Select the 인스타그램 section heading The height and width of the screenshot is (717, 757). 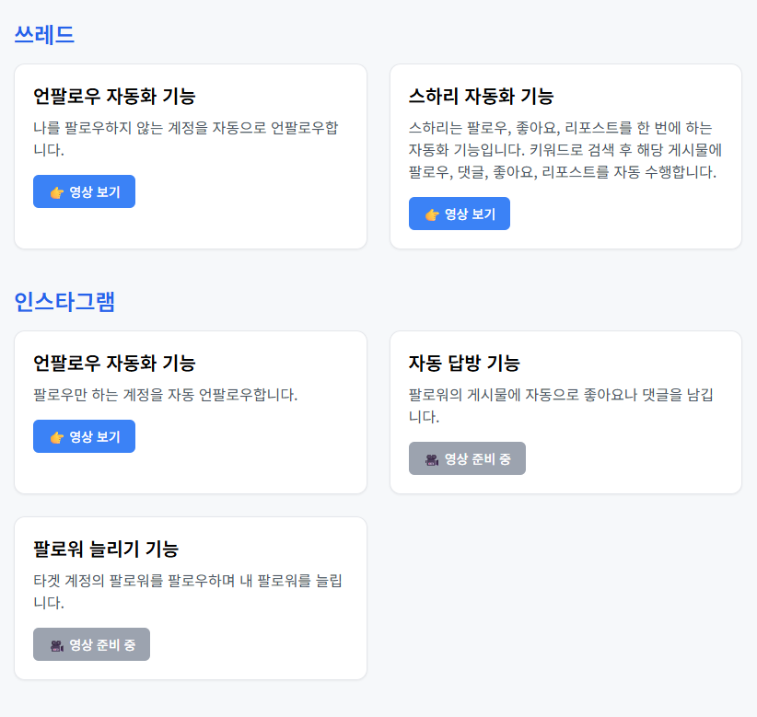click(x=64, y=302)
